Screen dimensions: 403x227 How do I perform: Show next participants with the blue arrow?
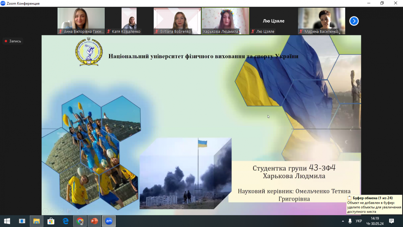pos(354,21)
